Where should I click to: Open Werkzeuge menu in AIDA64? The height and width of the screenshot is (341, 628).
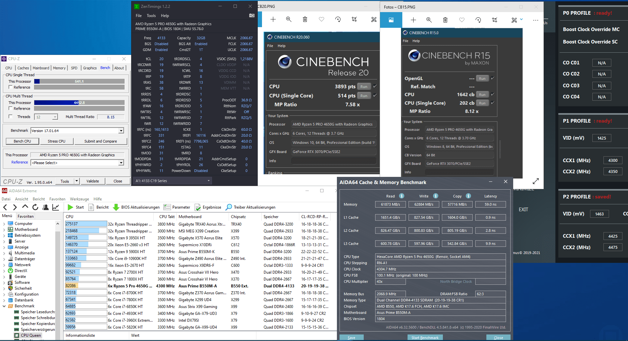79,199
